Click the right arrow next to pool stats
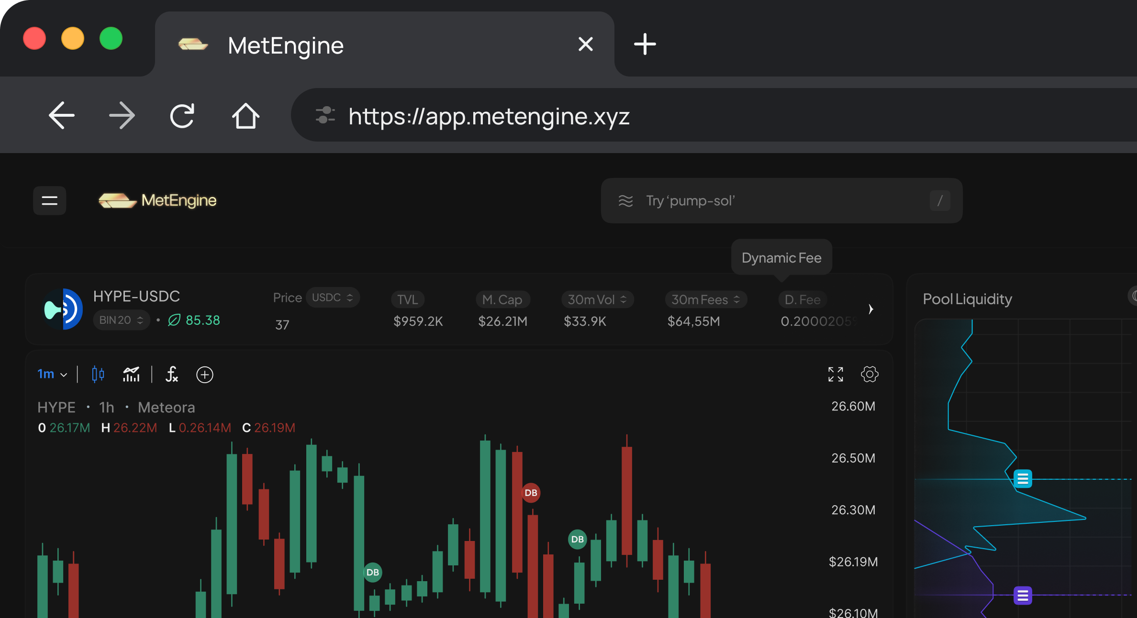 point(871,309)
